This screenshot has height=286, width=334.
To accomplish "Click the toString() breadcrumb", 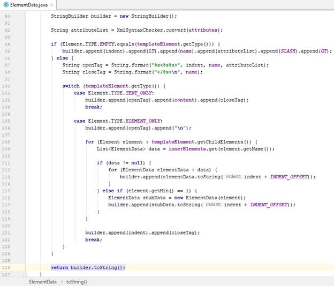I will click(x=77, y=282).
